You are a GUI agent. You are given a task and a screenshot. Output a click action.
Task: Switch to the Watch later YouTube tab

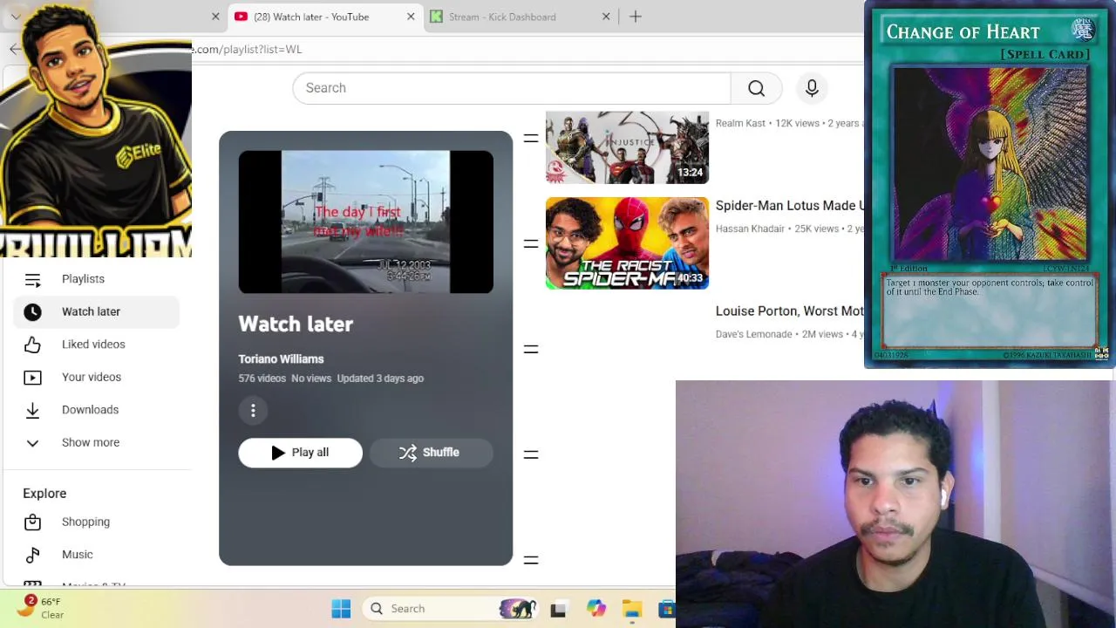324,17
